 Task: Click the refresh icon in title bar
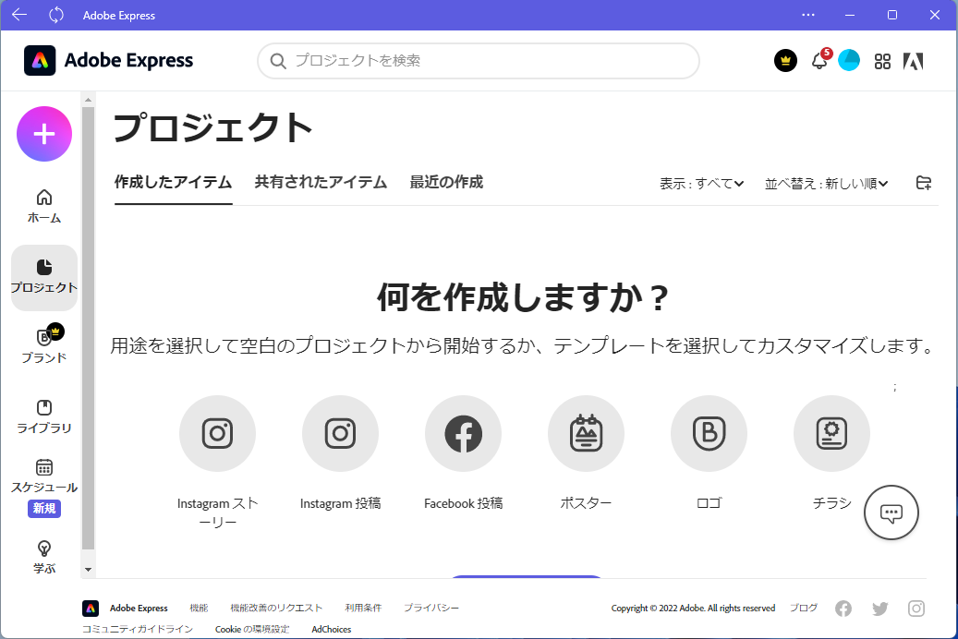click(x=56, y=15)
